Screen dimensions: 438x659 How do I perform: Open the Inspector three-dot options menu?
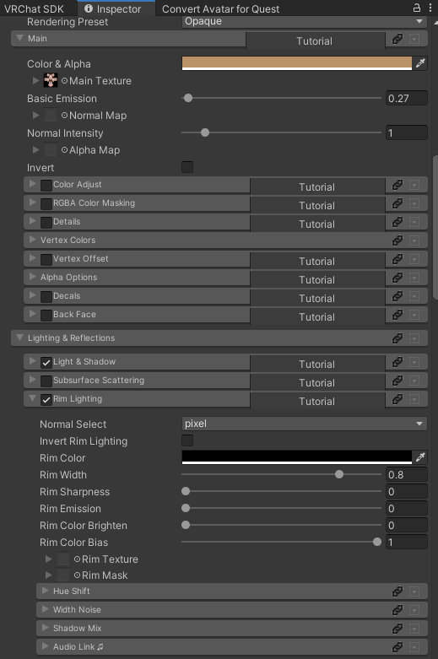point(430,8)
